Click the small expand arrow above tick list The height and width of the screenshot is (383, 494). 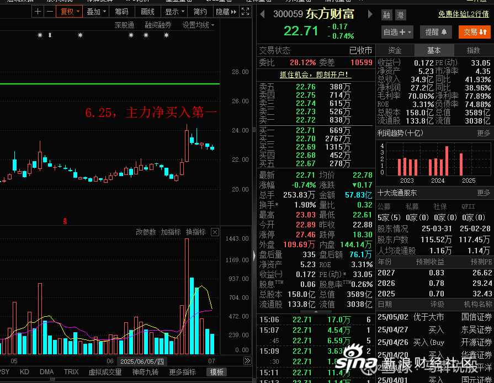click(316, 311)
